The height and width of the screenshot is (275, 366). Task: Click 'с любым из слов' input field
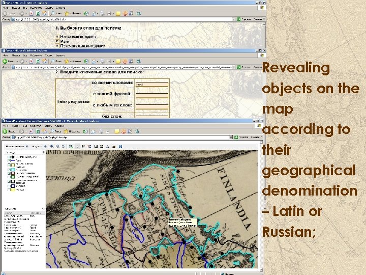152,107
